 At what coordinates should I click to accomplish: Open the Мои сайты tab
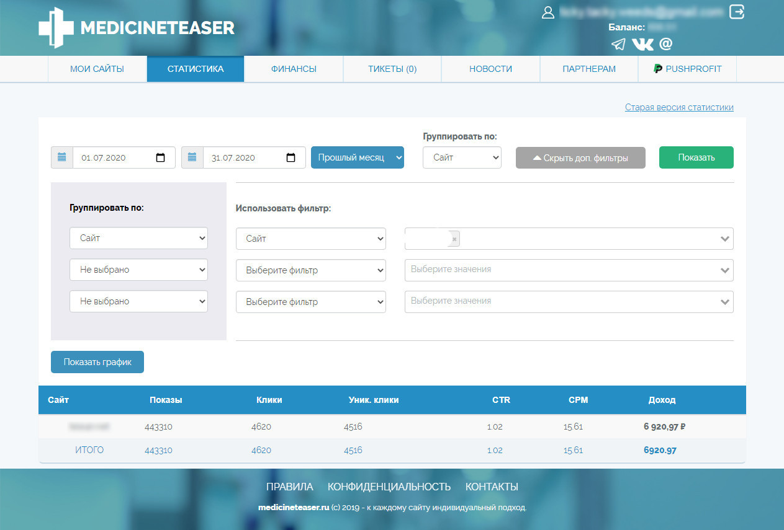click(x=97, y=69)
